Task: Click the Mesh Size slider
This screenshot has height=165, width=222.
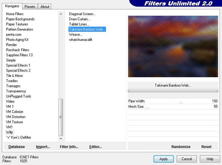Action: [x=173, y=106]
